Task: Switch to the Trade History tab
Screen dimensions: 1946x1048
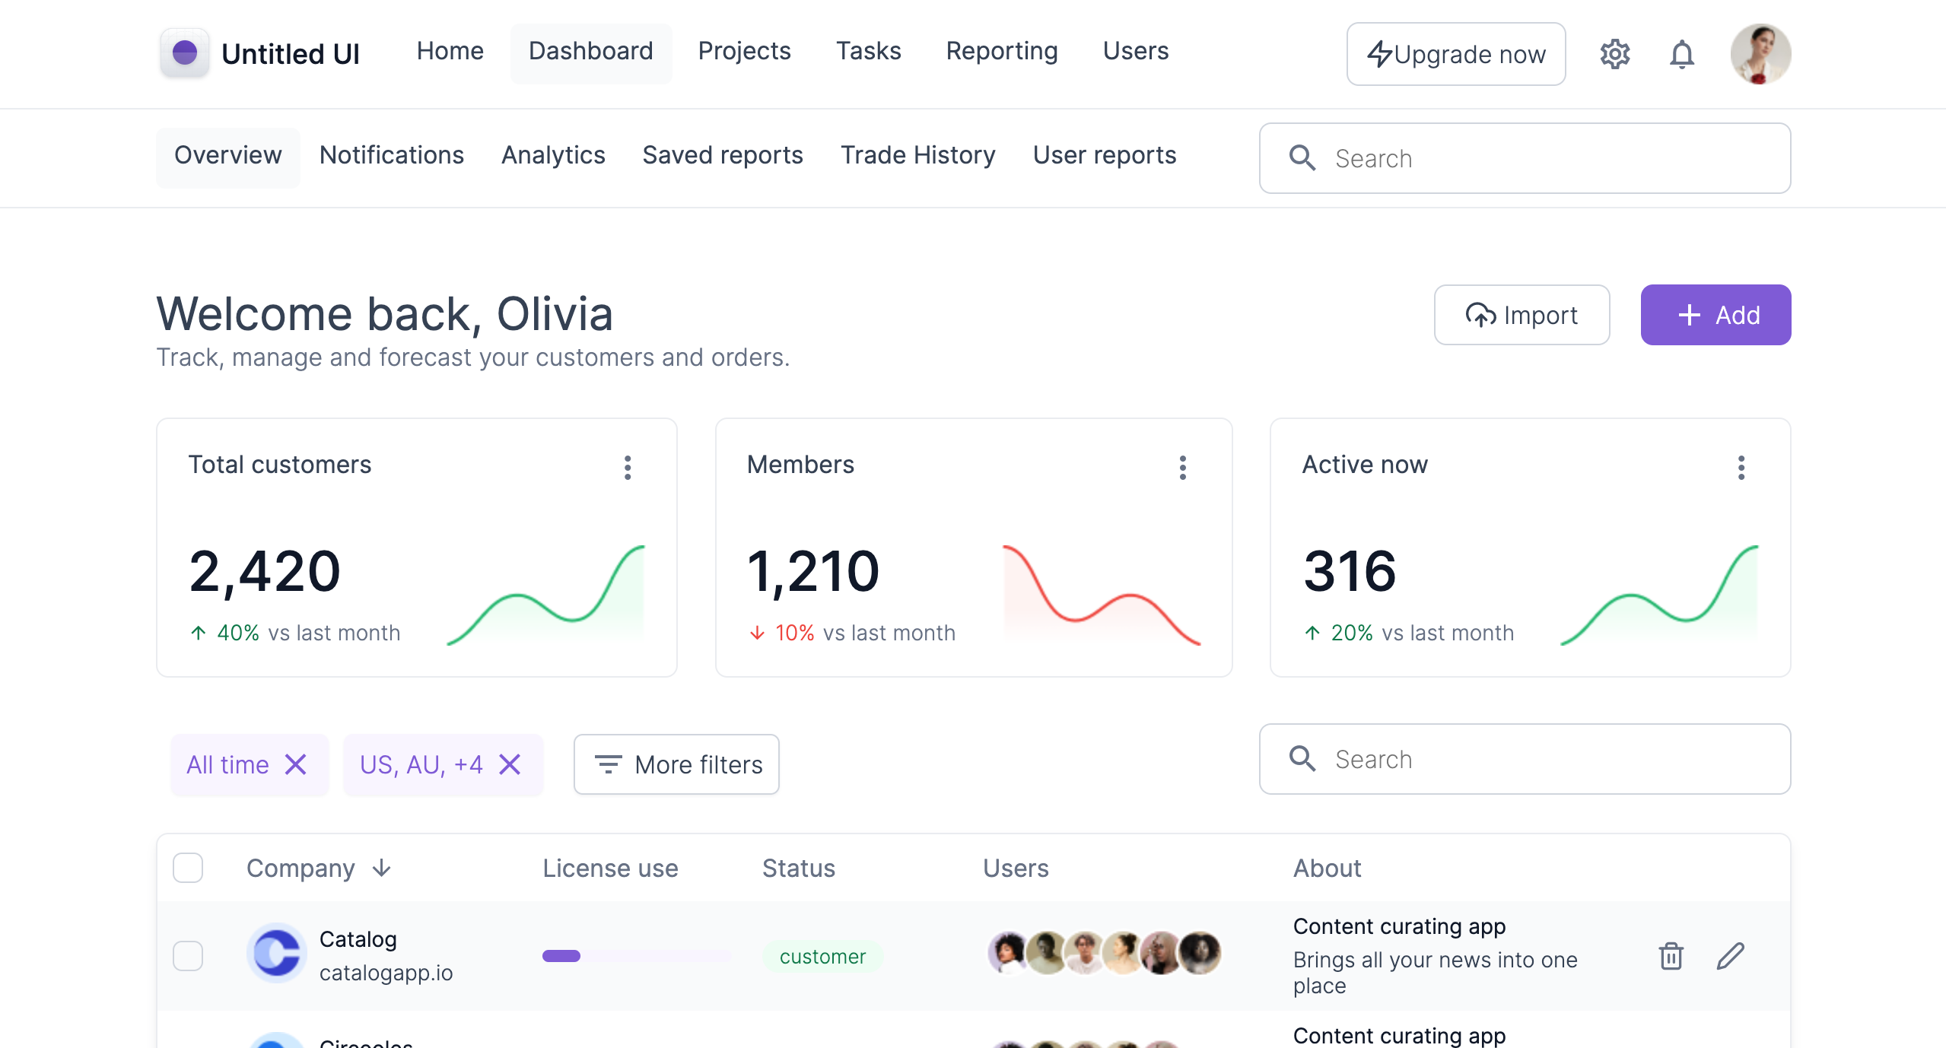Action: click(x=919, y=156)
